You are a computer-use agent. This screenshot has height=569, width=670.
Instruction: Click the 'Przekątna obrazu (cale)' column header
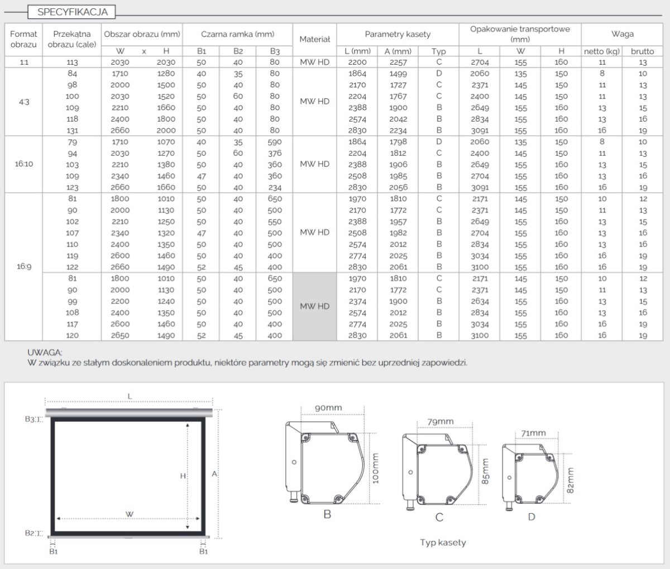(72, 39)
